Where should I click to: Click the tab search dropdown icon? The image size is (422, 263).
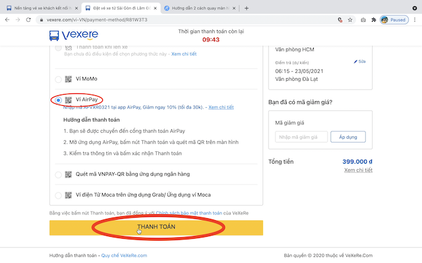pos(415,8)
